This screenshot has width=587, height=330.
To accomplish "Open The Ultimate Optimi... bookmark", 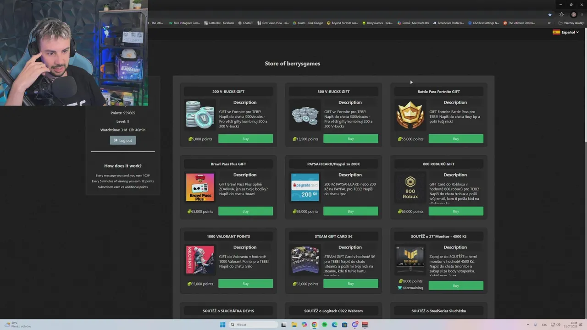I will coord(519,23).
